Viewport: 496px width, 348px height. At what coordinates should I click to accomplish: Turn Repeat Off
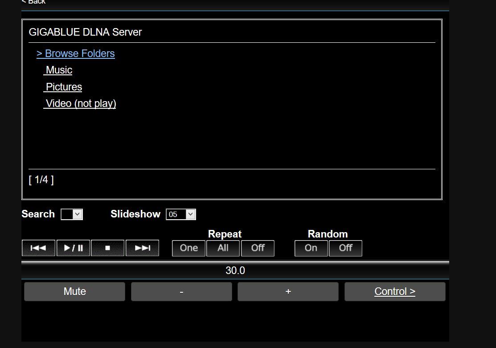click(x=258, y=248)
